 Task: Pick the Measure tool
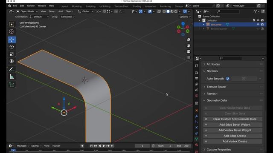coord(12,76)
